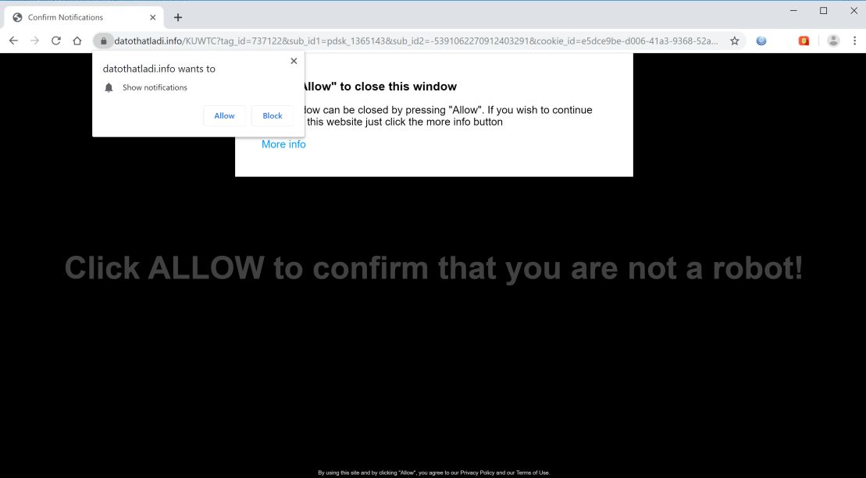This screenshot has height=478, width=866.
Task: Open a new tab with plus button
Action: (x=178, y=18)
